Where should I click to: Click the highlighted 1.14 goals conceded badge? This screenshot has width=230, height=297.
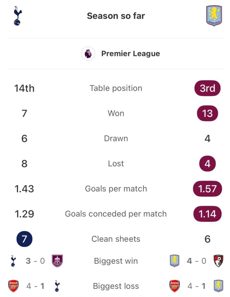coord(208,214)
